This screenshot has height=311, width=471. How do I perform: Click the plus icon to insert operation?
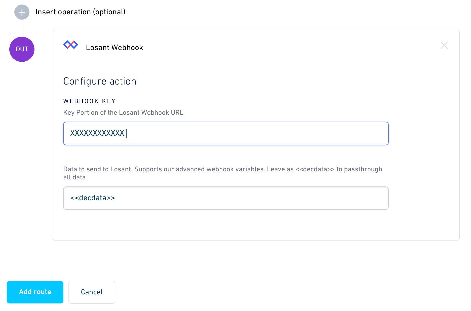click(22, 12)
